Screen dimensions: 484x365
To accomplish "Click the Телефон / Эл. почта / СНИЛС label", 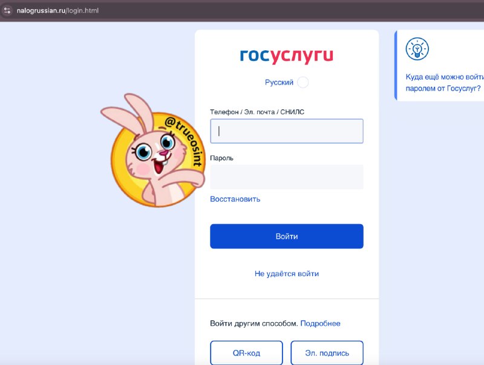I will coord(257,112).
